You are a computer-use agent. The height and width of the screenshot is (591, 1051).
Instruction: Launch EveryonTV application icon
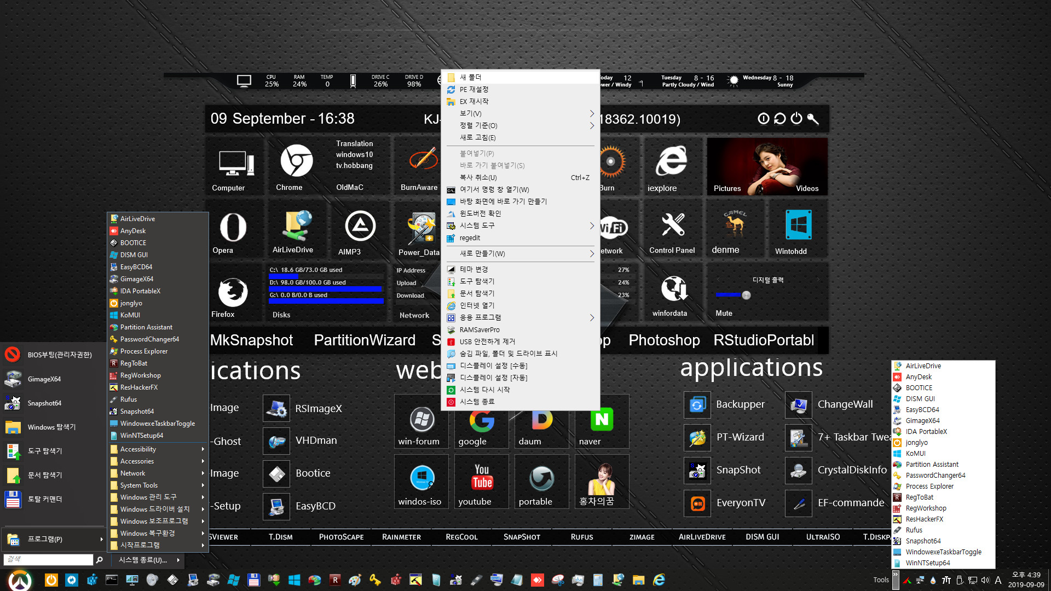[697, 503]
